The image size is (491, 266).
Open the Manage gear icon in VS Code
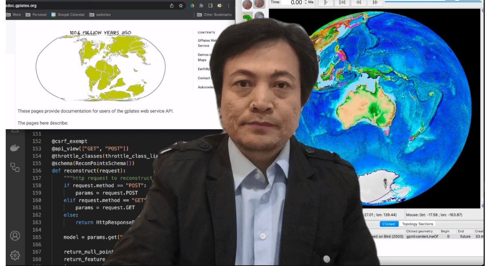[x=15, y=255]
